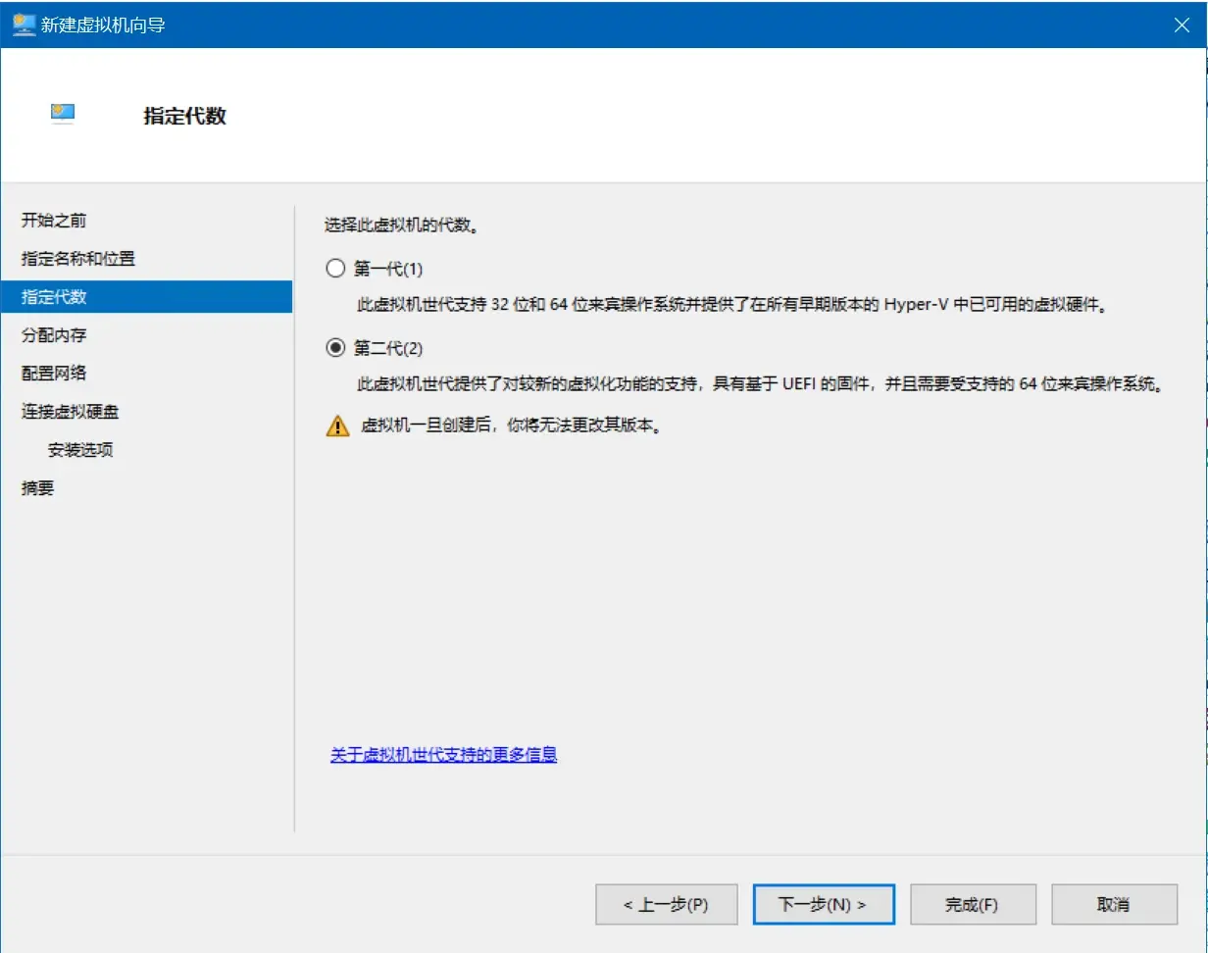Click the 取消 button
The height and width of the screenshot is (953, 1208).
point(1114,905)
